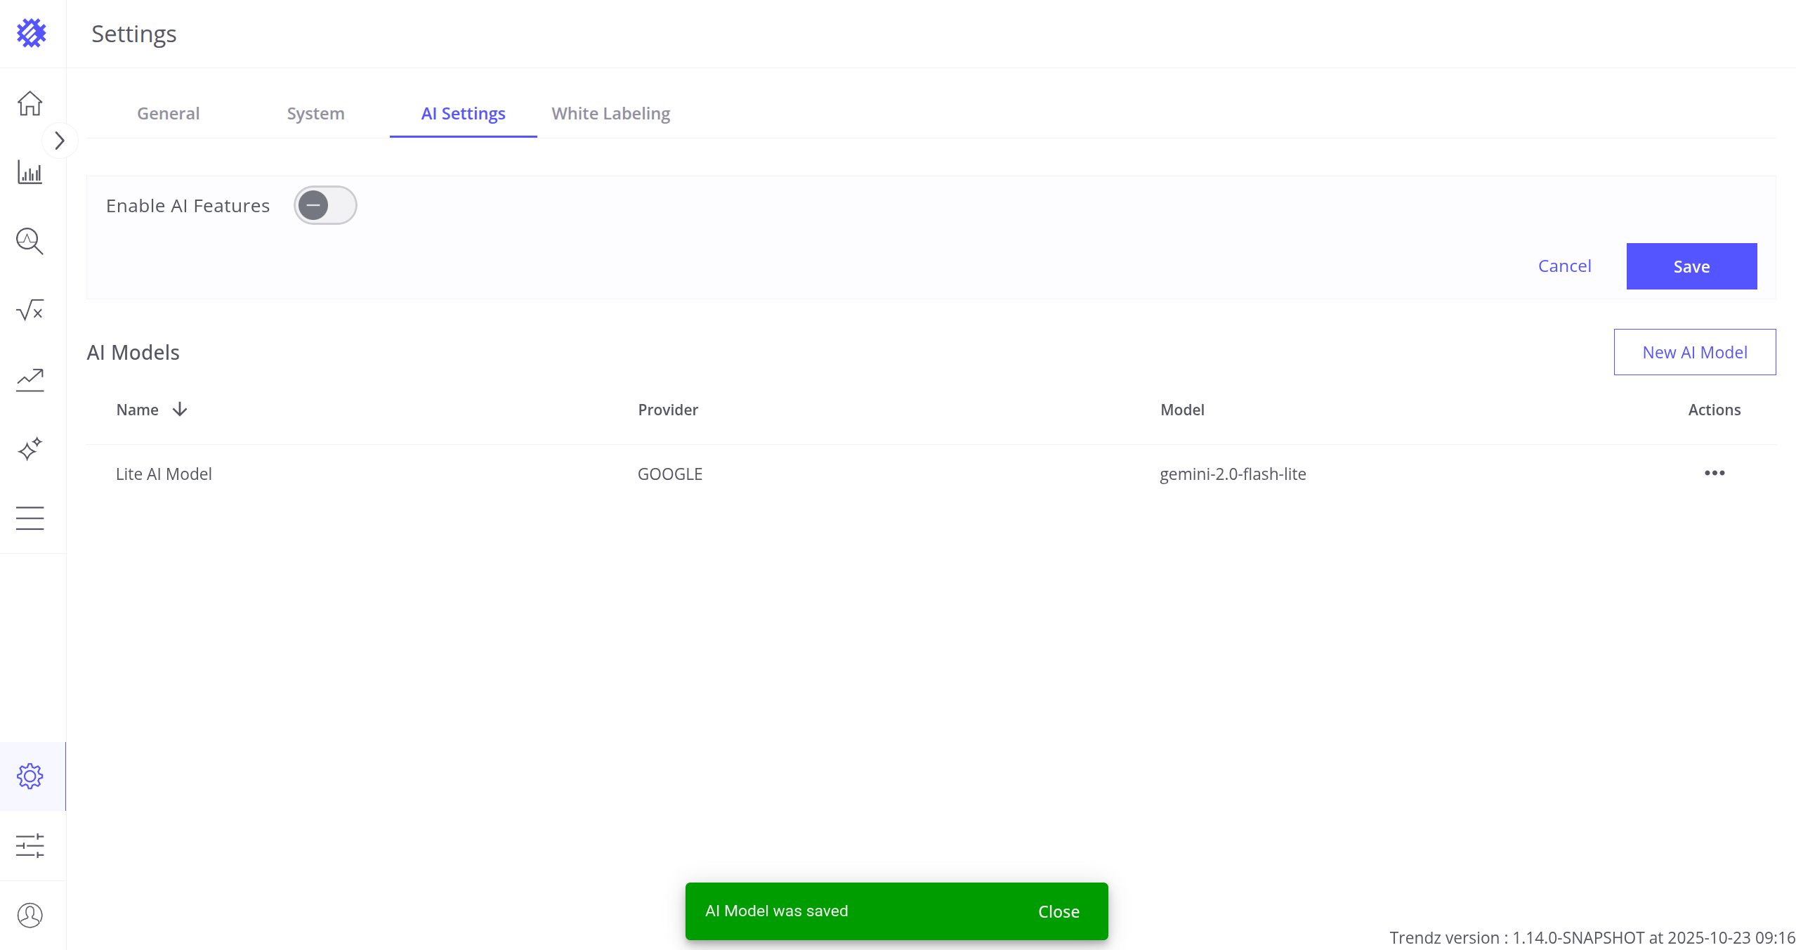
Task: Open the anomaly search magnifier icon
Action: tap(30, 241)
